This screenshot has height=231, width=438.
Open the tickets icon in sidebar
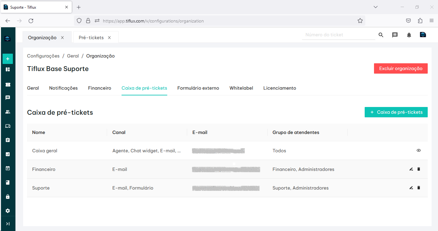coord(8,84)
